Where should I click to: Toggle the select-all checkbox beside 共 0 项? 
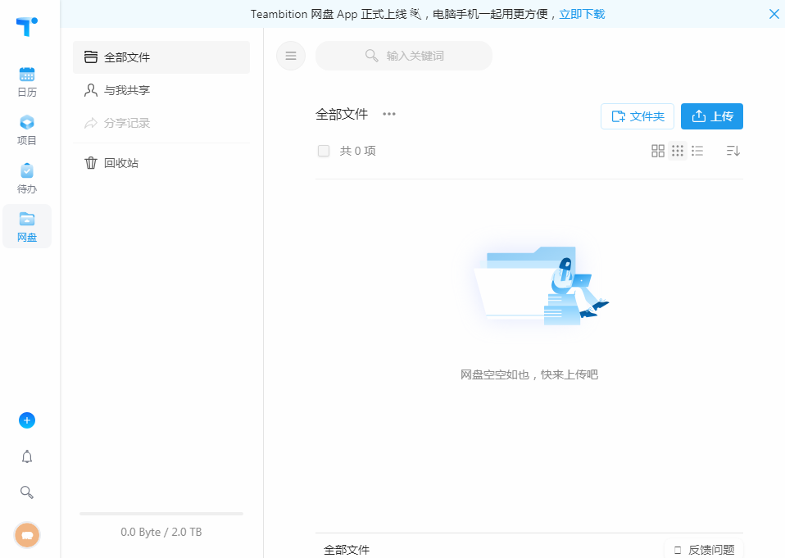coord(324,151)
